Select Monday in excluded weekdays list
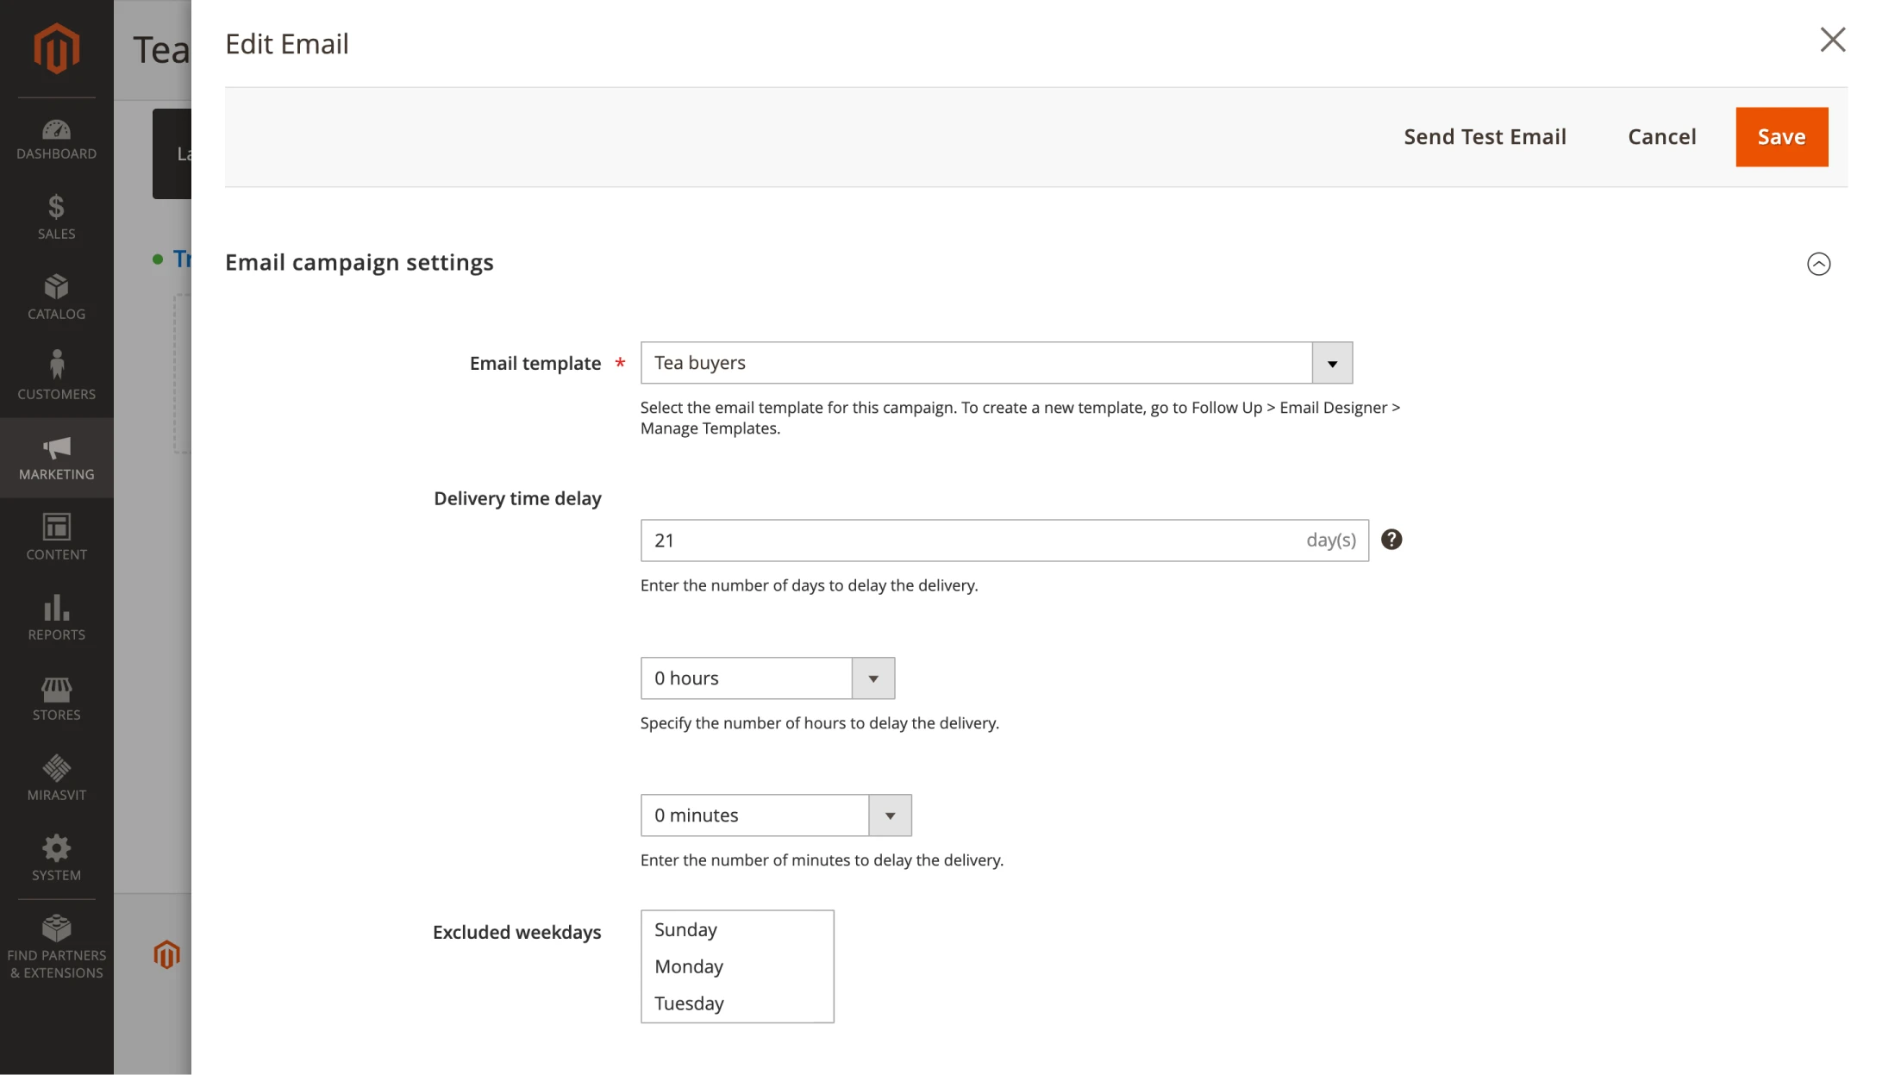The width and height of the screenshot is (1901, 1075). point(688,966)
